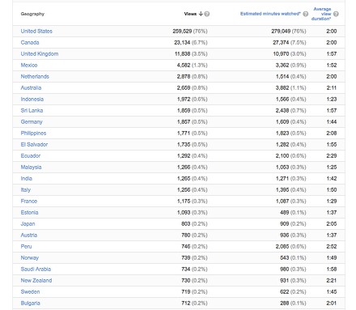Open the Peru geography link

point(26,246)
